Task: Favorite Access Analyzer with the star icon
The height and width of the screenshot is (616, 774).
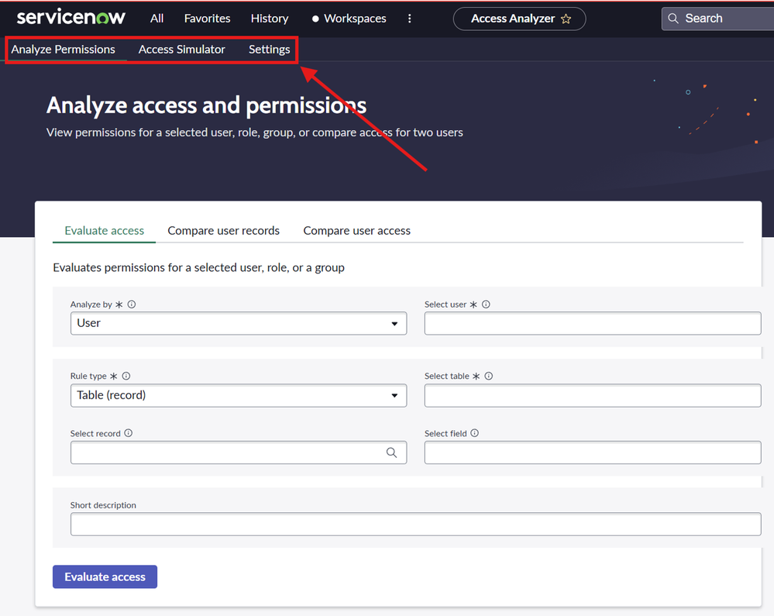Action: (x=566, y=19)
